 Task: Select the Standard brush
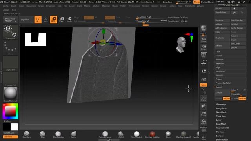[x=27, y=135]
